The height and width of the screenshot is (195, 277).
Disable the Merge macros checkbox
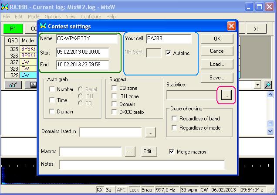(x=172, y=152)
